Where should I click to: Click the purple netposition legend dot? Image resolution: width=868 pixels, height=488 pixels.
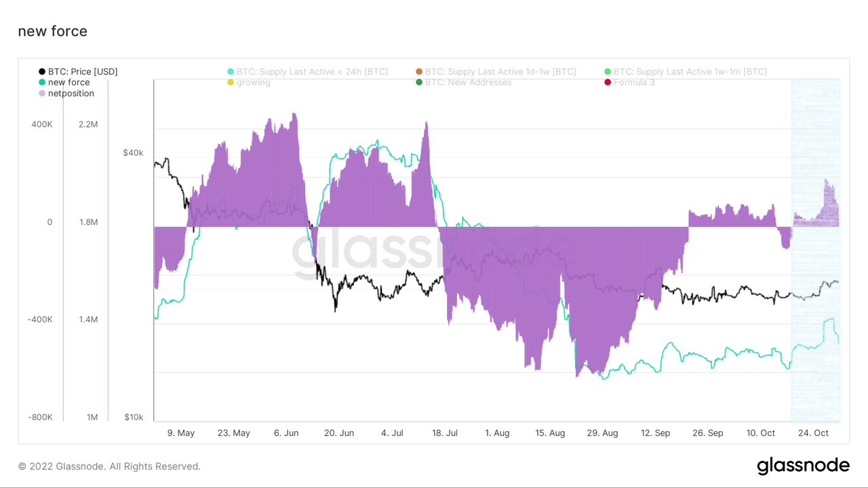(42, 94)
